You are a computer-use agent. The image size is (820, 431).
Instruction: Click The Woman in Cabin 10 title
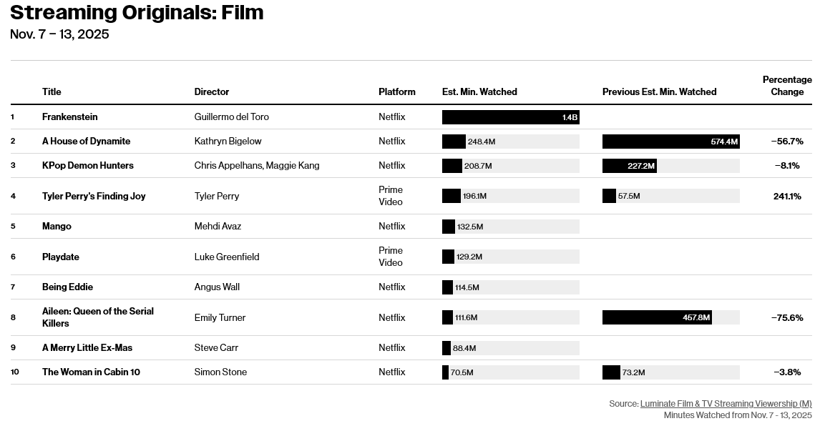(x=91, y=372)
